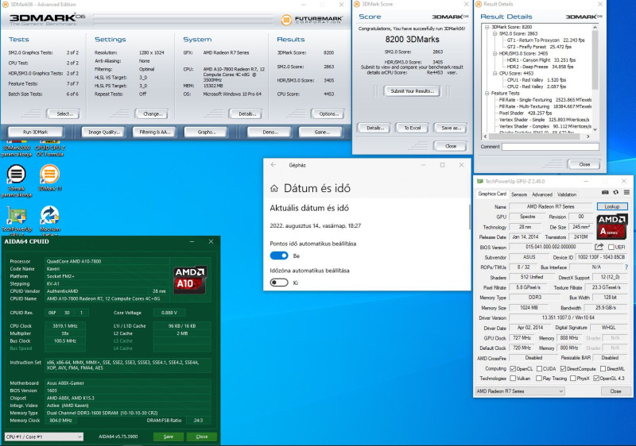636x446 pixels.
Task: Collapse the 3DMark Score: 8200 tree node
Action: click(x=487, y=27)
